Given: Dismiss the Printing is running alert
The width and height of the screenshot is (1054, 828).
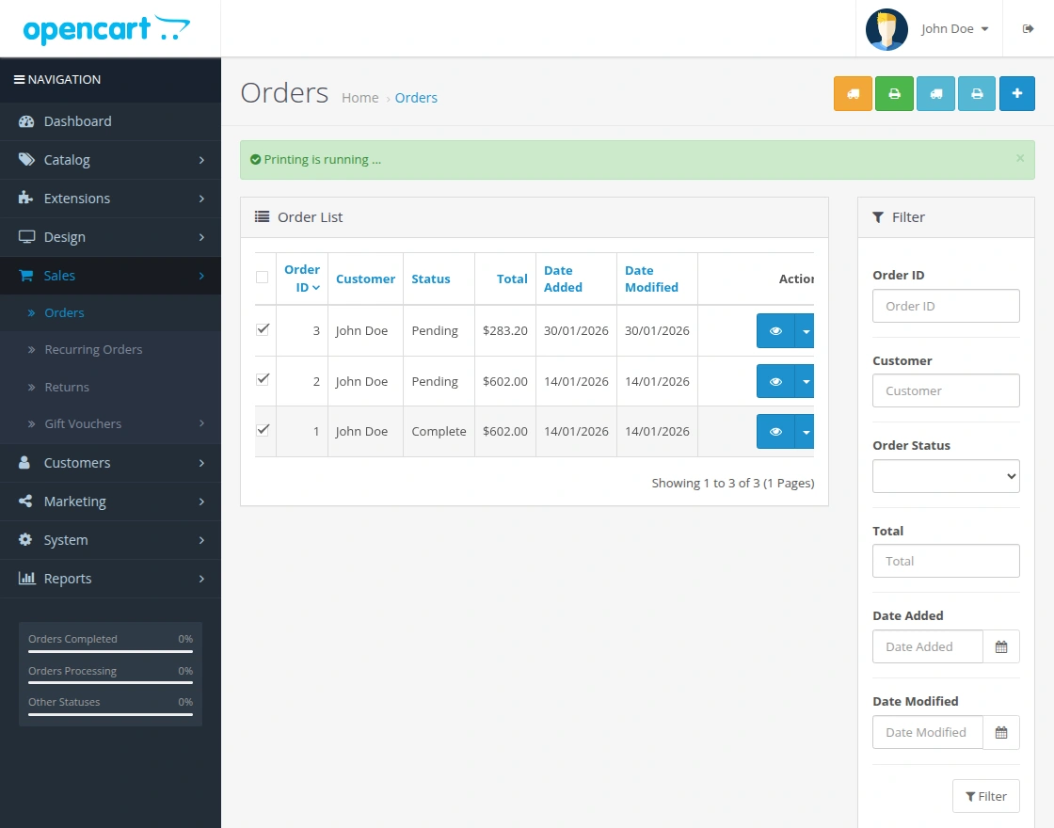Looking at the screenshot, I should pos(1020,159).
